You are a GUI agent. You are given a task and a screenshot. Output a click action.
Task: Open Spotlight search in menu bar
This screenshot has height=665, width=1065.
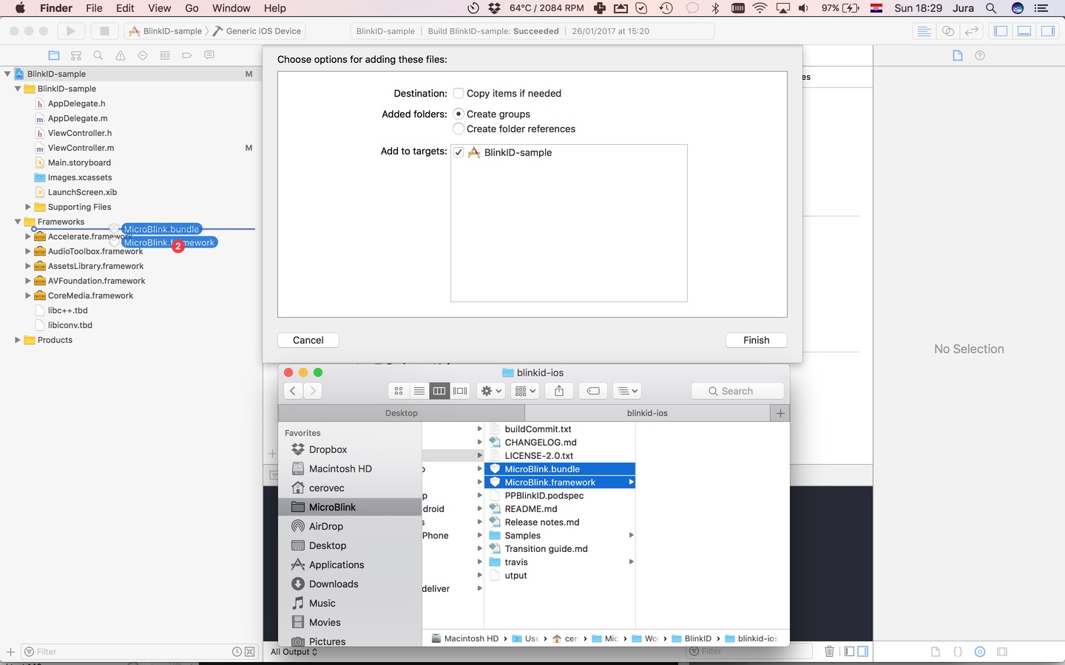[991, 8]
